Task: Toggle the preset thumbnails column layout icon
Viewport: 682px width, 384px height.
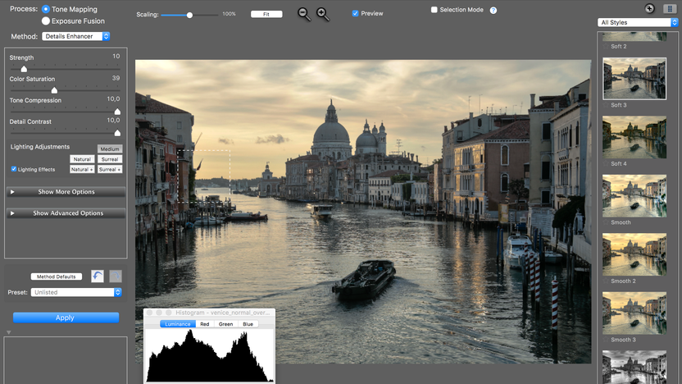Action: coord(670,9)
